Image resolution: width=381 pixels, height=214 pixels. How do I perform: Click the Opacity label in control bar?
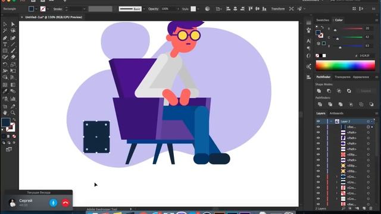[x=153, y=9]
